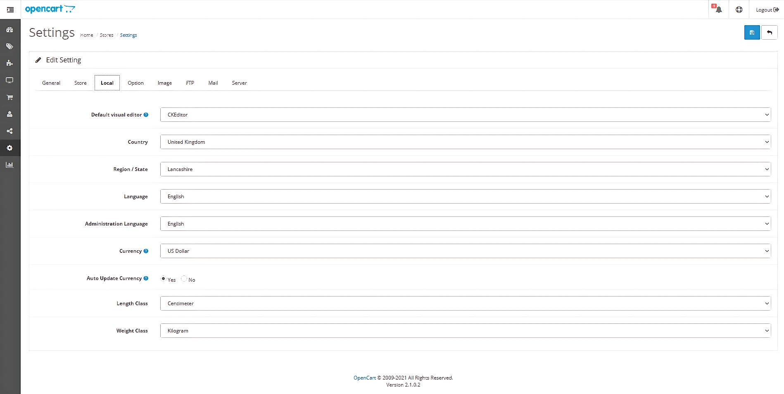Image resolution: width=784 pixels, height=394 pixels.
Task: Open the System gear sidebar icon
Action: 10,148
